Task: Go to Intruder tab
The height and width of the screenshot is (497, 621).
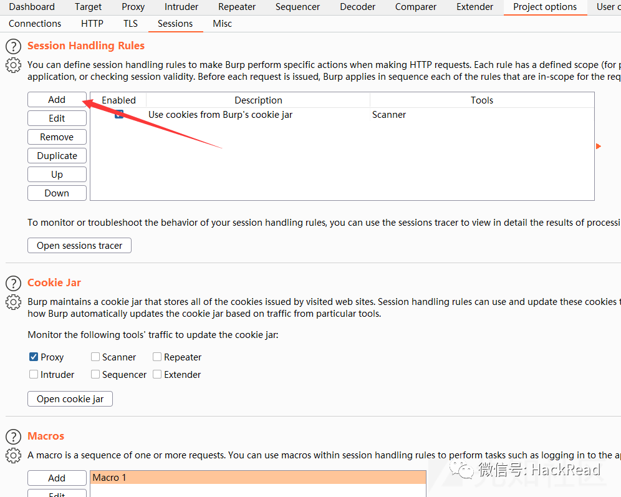Action: click(x=181, y=7)
